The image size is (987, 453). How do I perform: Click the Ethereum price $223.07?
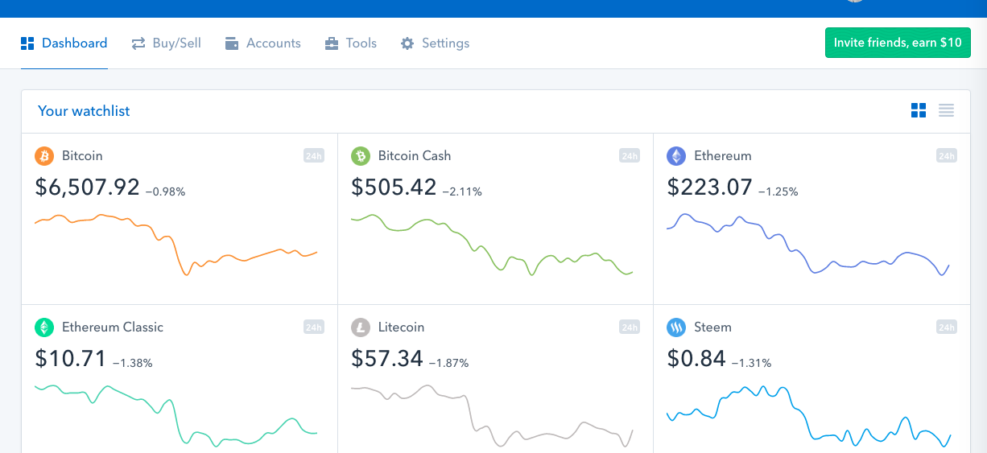pyautogui.click(x=710, y=187)
